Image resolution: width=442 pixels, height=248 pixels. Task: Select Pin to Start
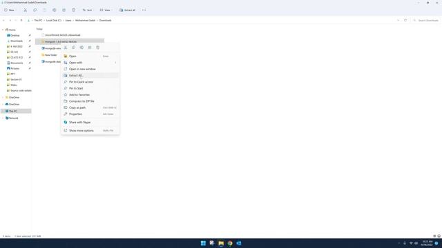click(90, 89)
